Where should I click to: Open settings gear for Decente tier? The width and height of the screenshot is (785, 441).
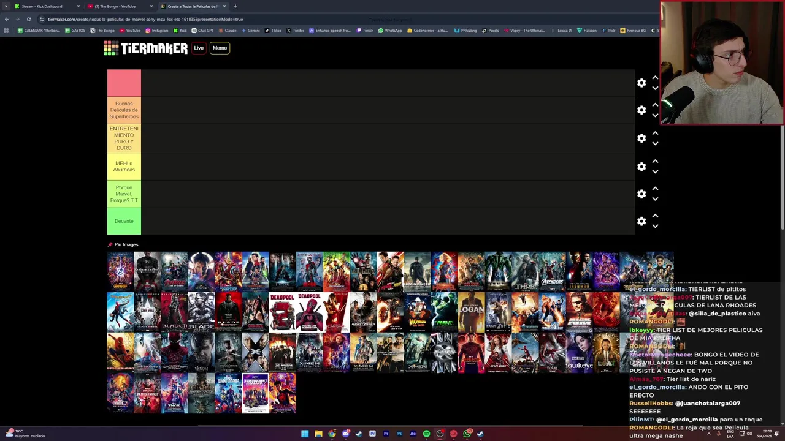pyautogui.click(x=641, y=221)
